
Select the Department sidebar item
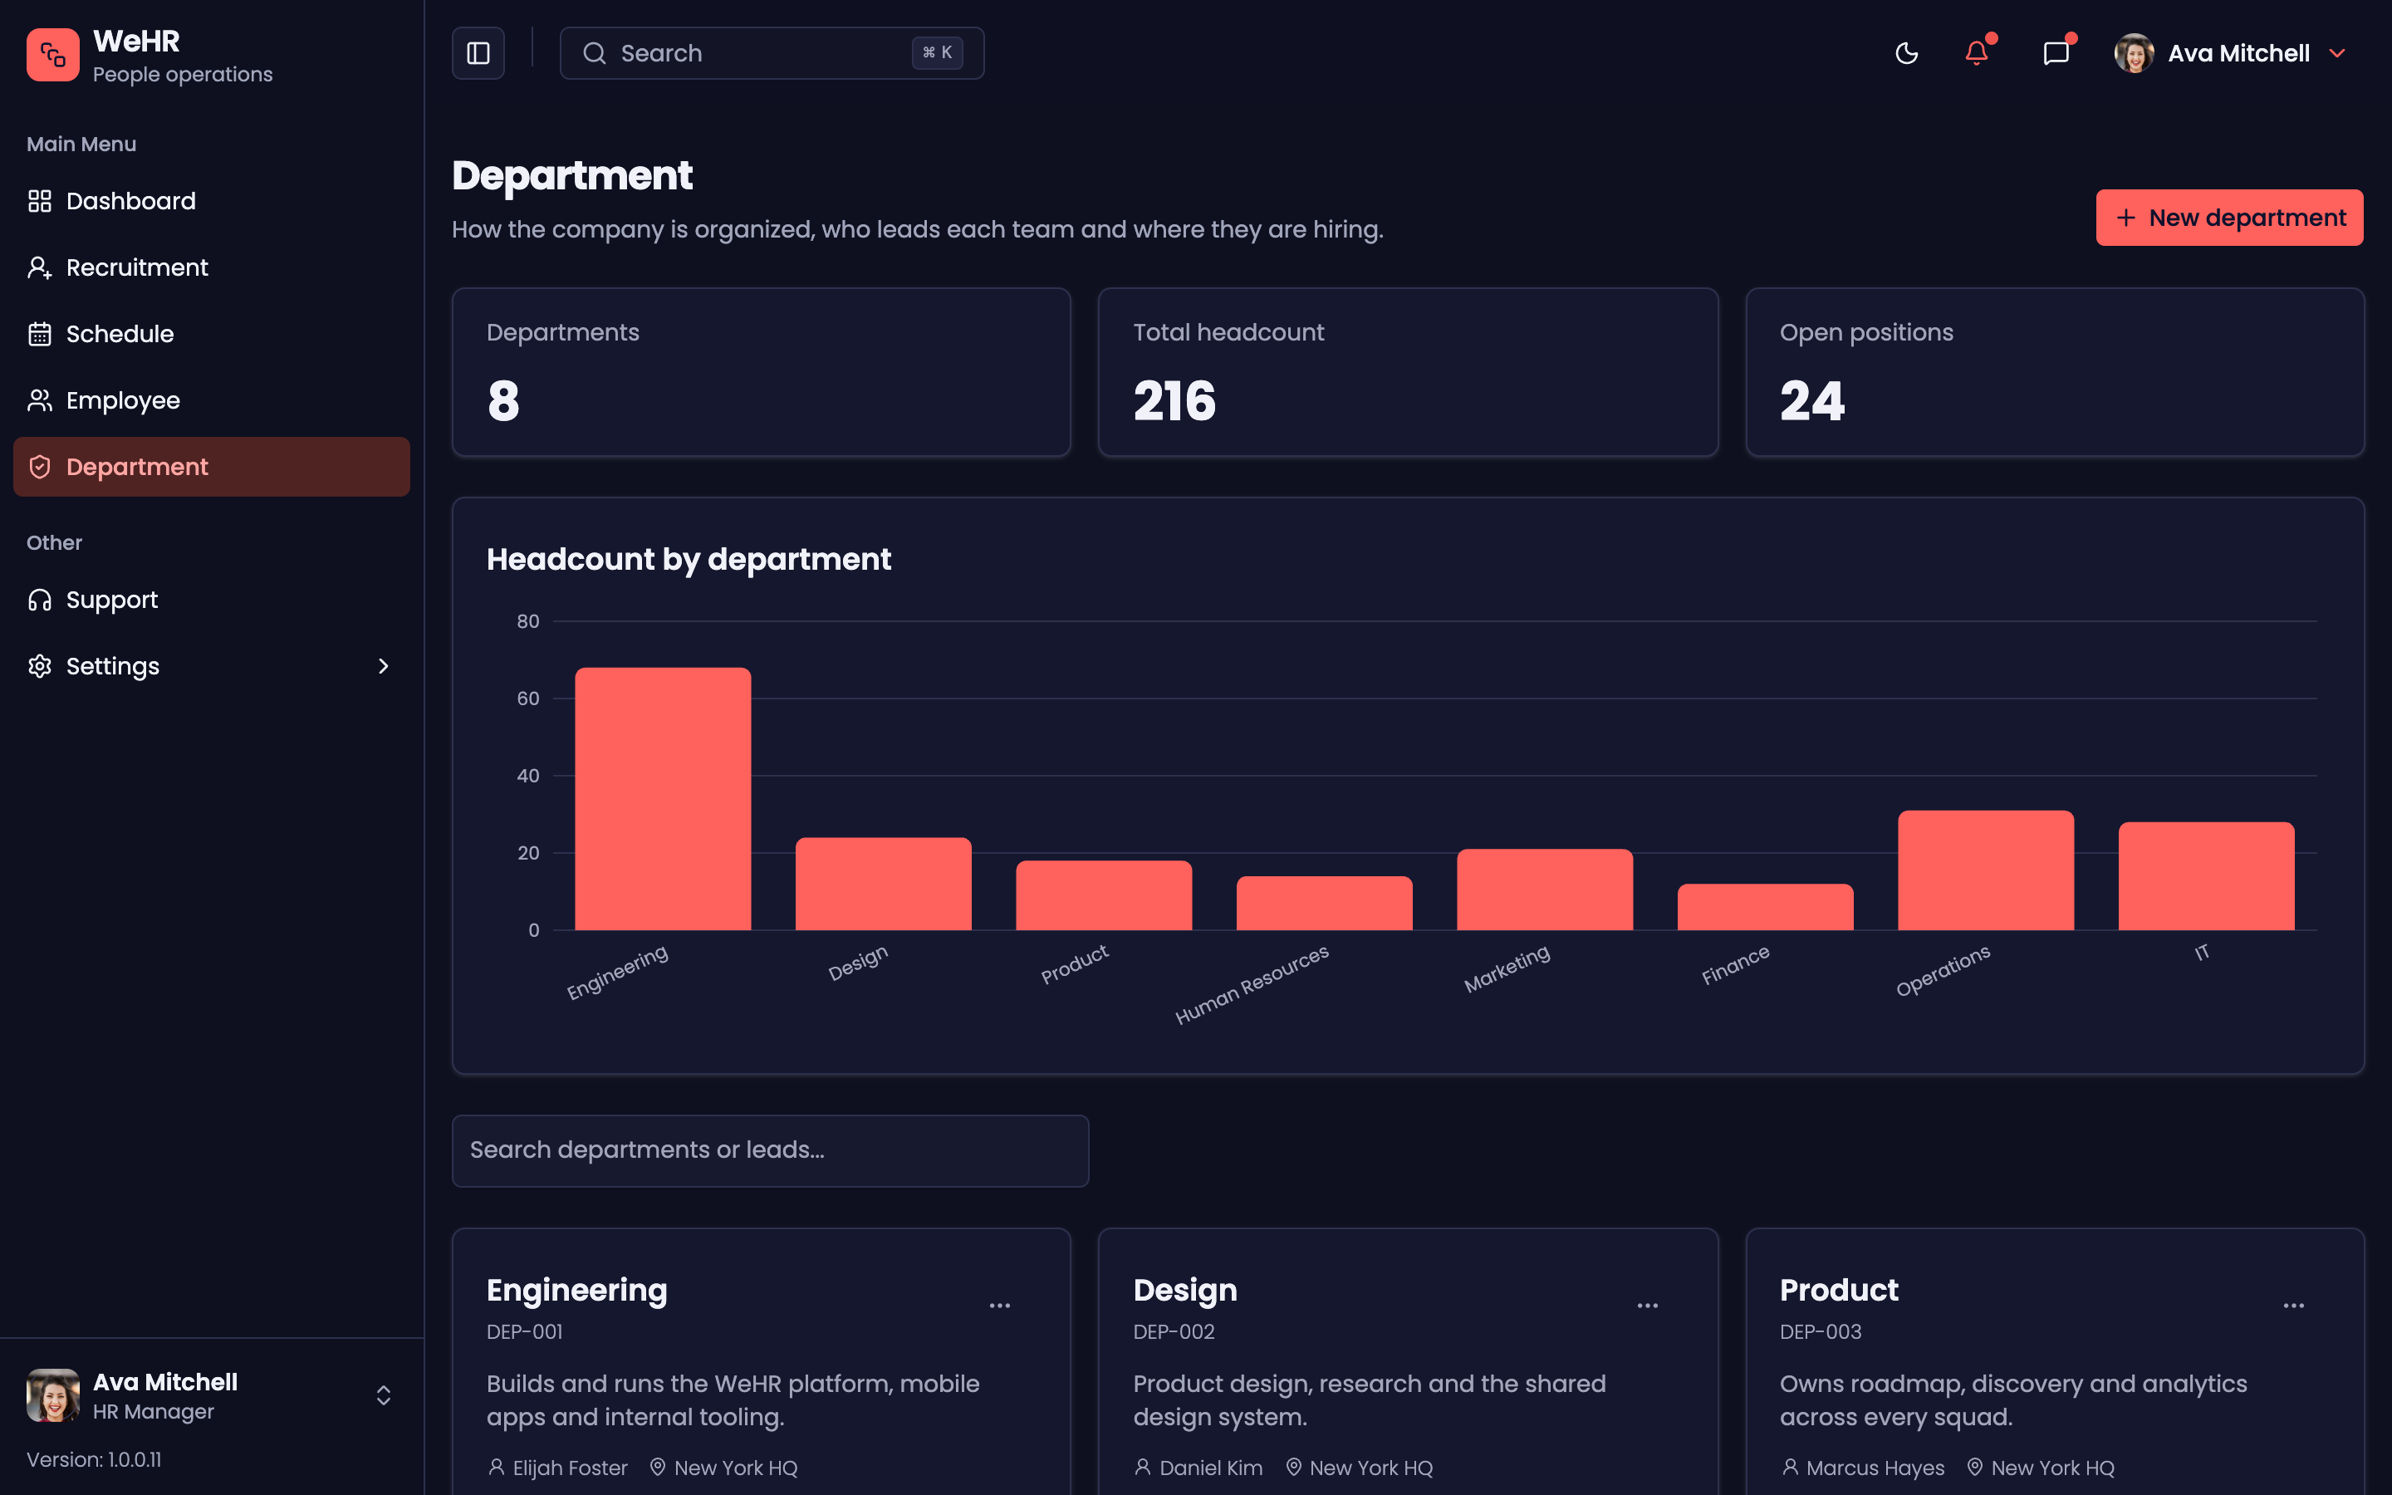(x=212, y=467)
